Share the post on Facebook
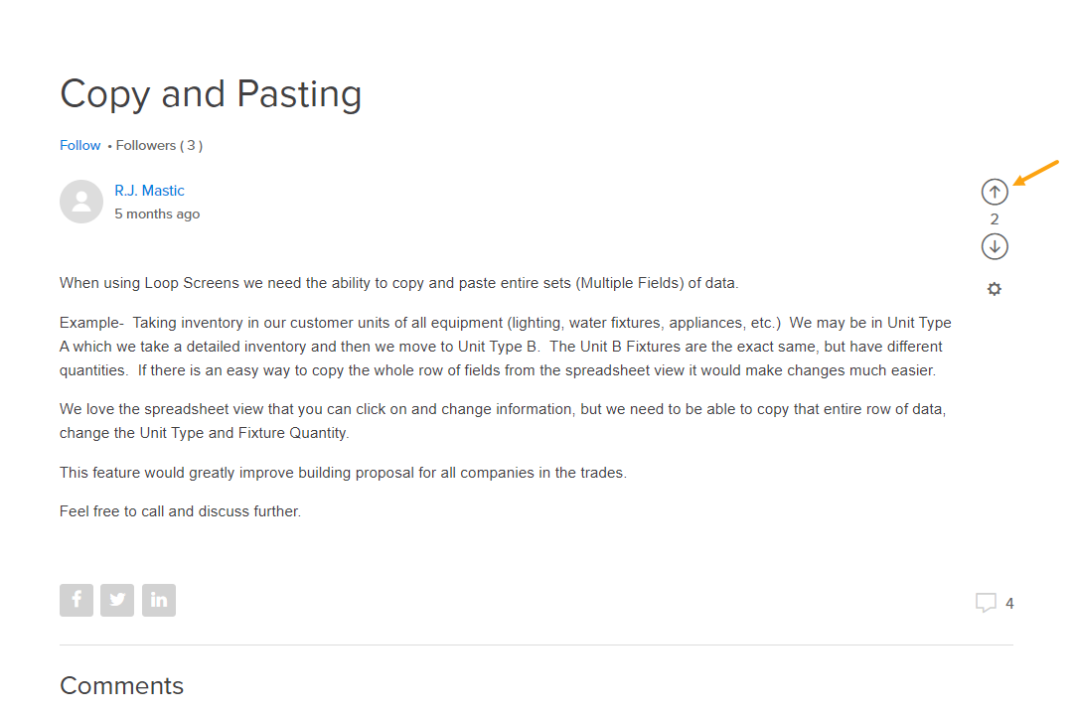Viewport: 1075px width, 715px height. 77,600
